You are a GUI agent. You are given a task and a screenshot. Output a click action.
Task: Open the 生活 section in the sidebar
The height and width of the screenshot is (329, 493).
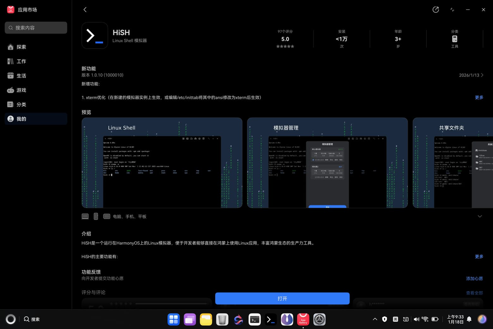21,75
